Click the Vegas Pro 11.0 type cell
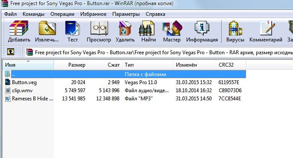The image size is (293, 158). click(x=141, y=82)
